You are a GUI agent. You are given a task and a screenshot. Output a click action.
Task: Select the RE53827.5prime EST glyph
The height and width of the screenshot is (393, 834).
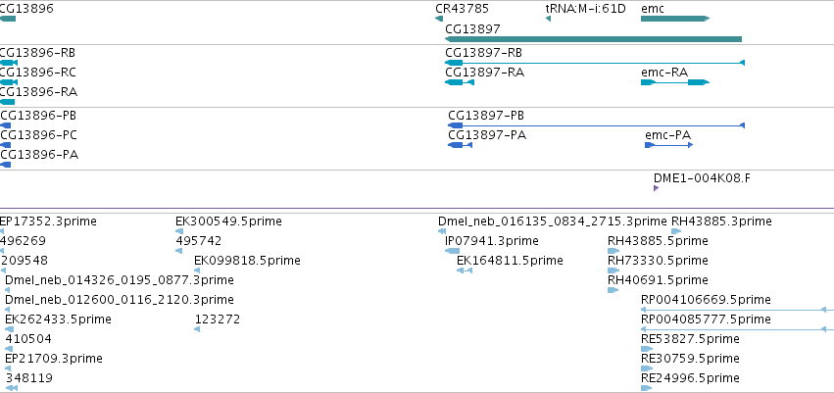647,349
